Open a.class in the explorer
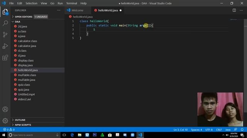This screenshot has height=138, width=247. [37, 31]
